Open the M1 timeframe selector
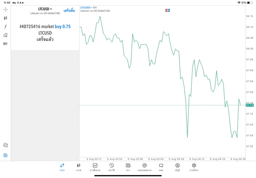This screenshot has width=256, height=178. click(x=6, y=44)
